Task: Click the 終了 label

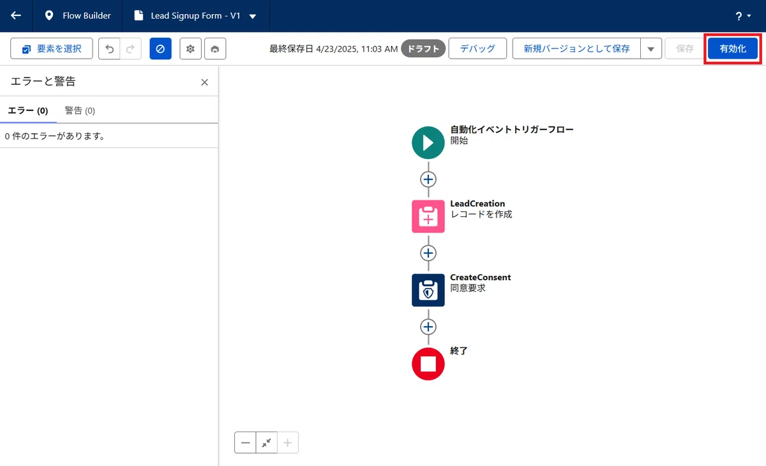Action: pos(459,350)
